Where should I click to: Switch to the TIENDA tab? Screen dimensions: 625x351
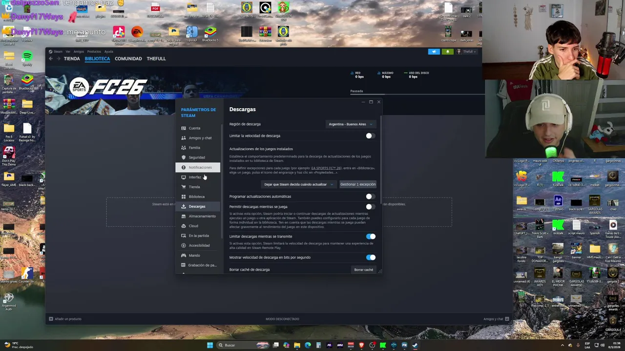click(72, 58)
